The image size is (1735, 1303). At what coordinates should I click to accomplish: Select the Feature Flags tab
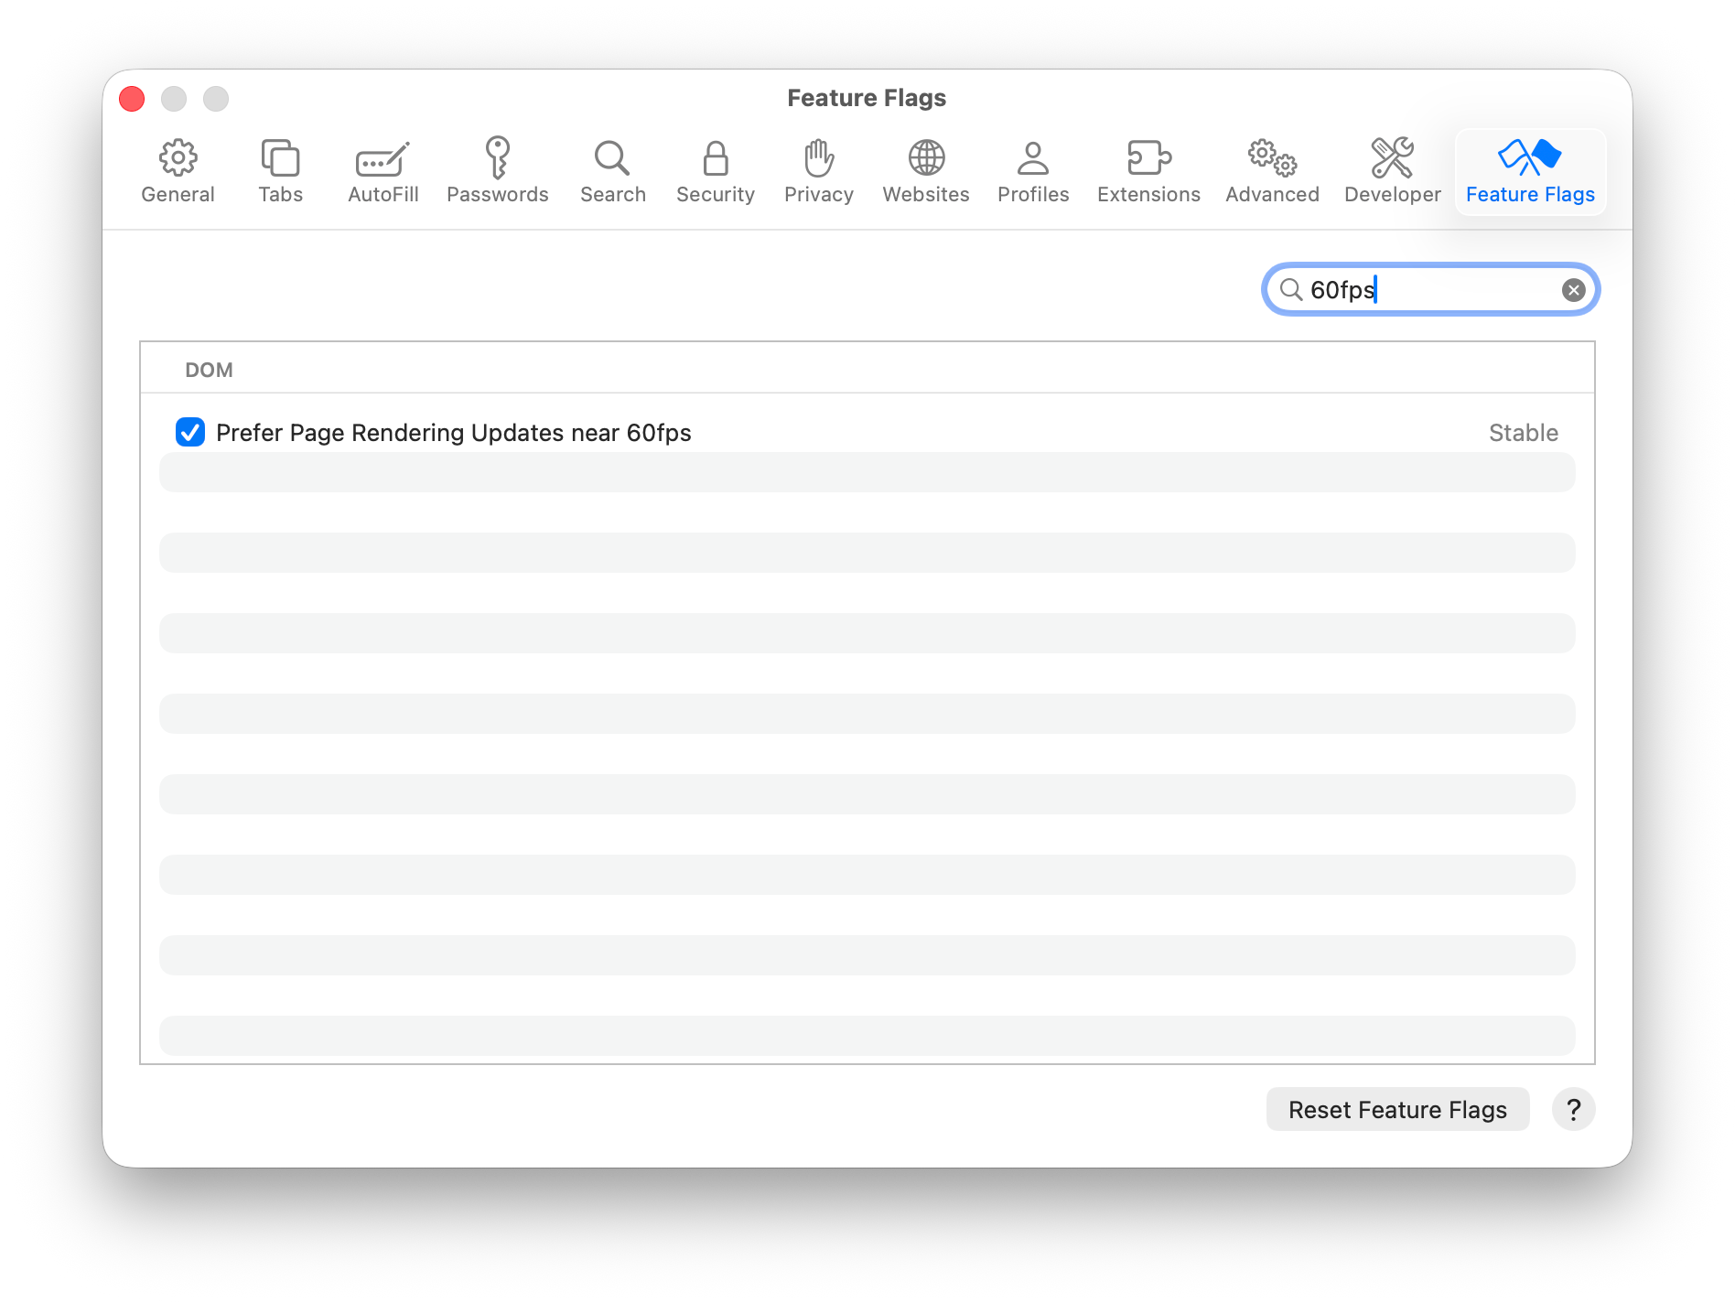coord(1529,171)
